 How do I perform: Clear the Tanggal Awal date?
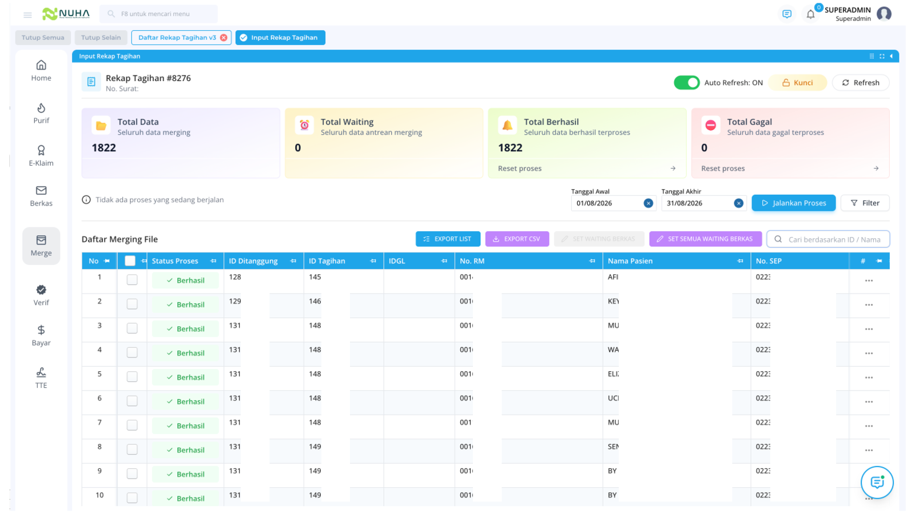click(648, 203)
